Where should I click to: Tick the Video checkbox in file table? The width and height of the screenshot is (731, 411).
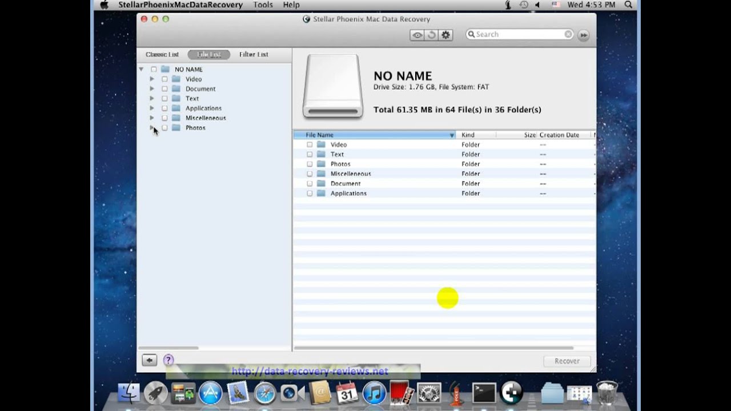coord(310,144)
